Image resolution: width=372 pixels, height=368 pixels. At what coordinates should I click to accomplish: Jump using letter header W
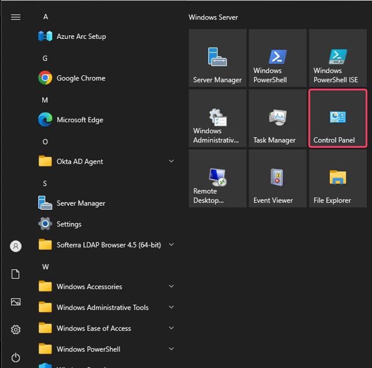point(46,267)
